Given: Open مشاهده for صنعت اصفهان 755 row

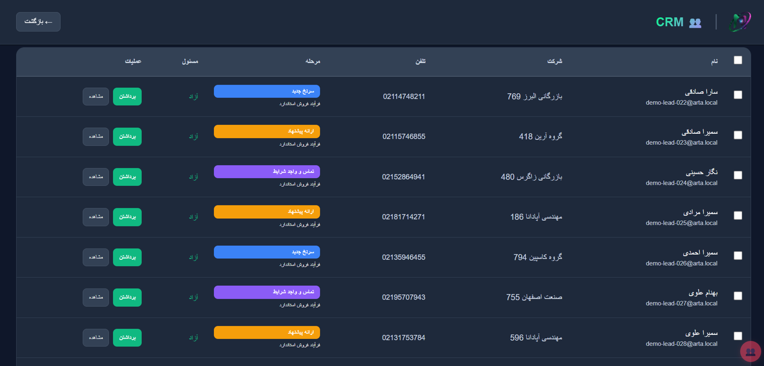Looking at the screenshot, I should [96, 297].
